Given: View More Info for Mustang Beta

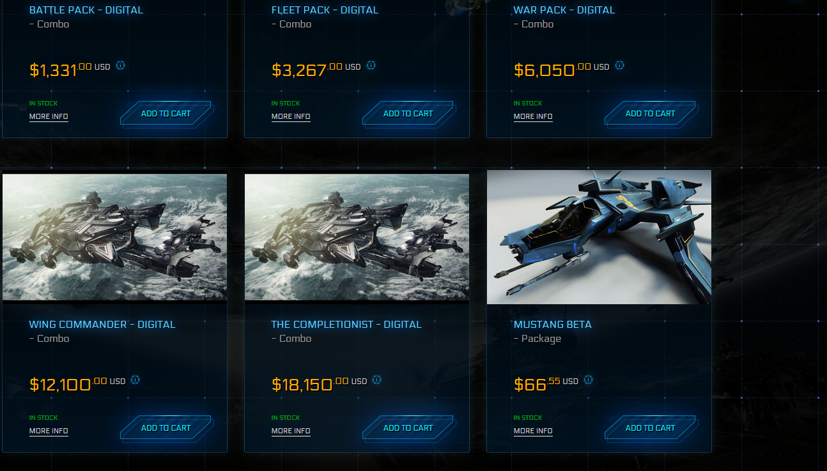Looking at the screenshot, I should tap(533, 431).
